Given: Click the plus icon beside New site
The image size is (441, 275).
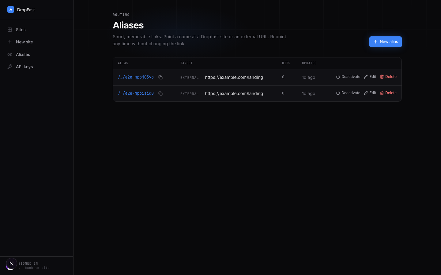Looking at the screenshot, I should coord(10,42).
